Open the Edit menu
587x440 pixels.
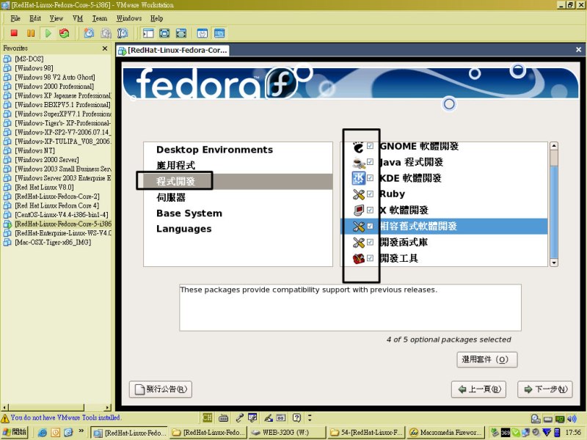(35, 18)
